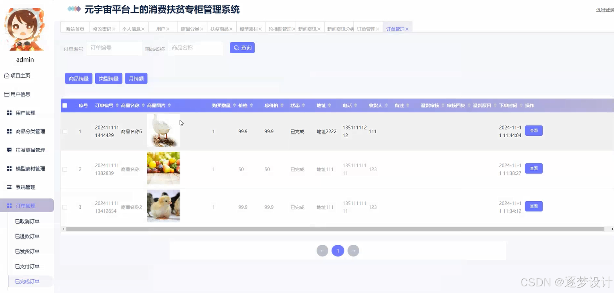Click the magnifier icon inside 查询 button
Screen dimensions: 614x293
tap(235, 47)
